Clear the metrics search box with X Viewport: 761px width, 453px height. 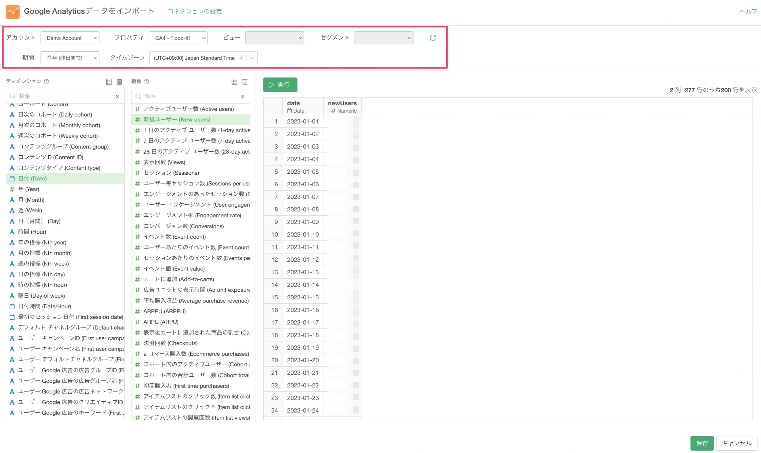(x=243, y=96)
